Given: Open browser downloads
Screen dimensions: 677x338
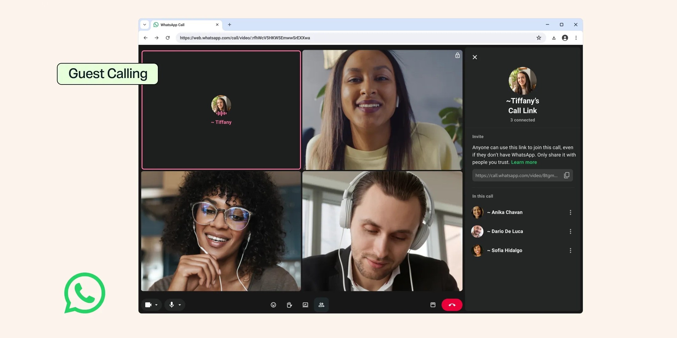Looking at the screenshot, I should [554, 38].
